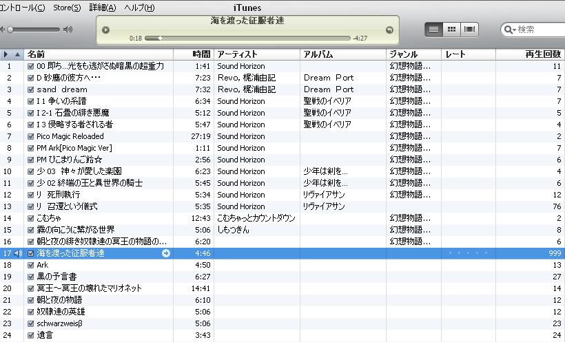Switch to list view icon

click(x=433, y=30)
